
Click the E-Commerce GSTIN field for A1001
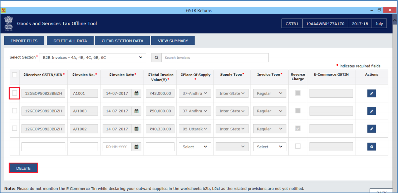coord(331,93)
